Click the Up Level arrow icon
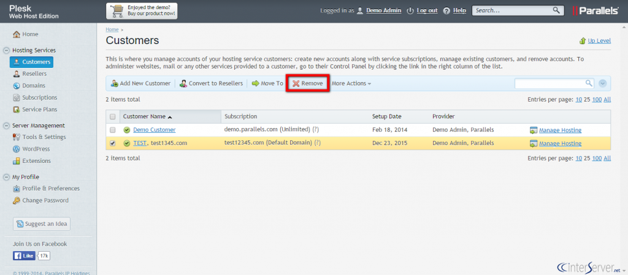Screen dimensions: 628x275 coord(583,41)
